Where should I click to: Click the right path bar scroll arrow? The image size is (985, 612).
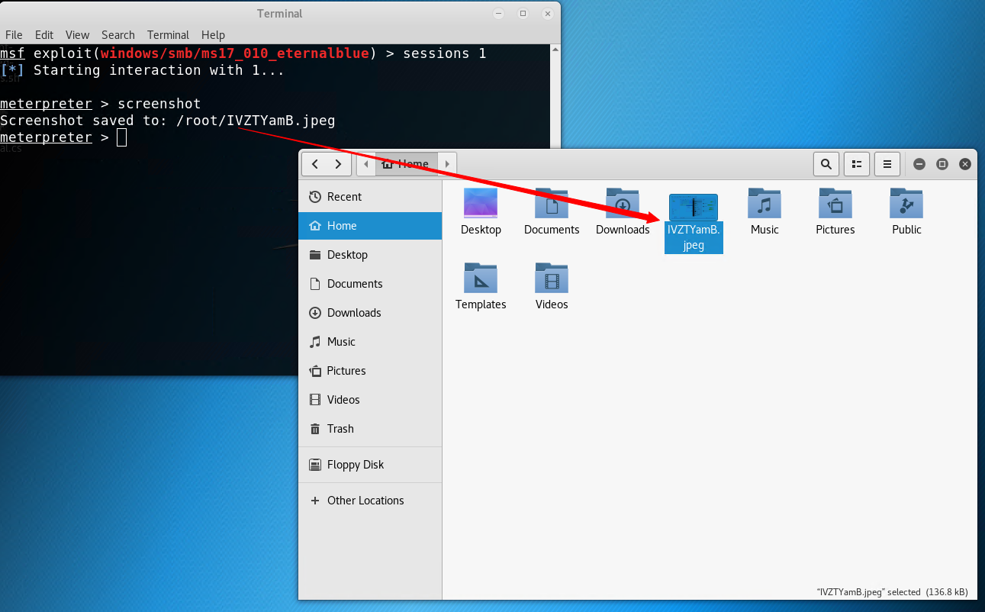pos(448,164)
